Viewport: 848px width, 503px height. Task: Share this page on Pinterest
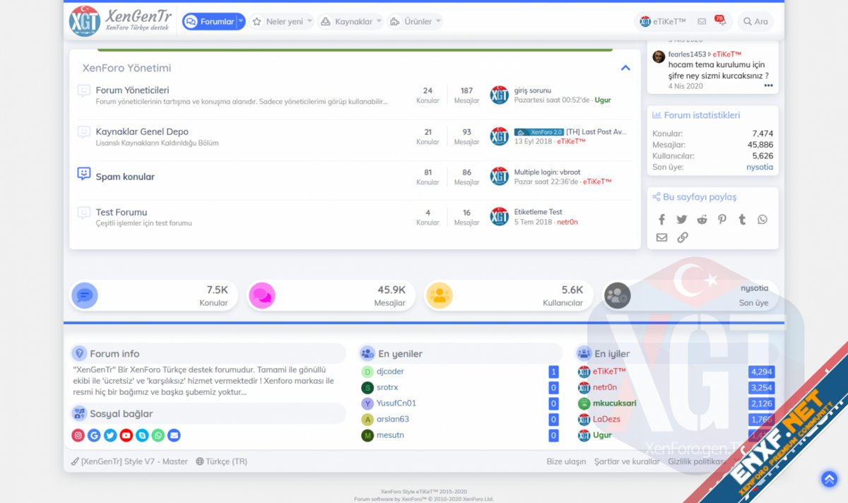722,220
